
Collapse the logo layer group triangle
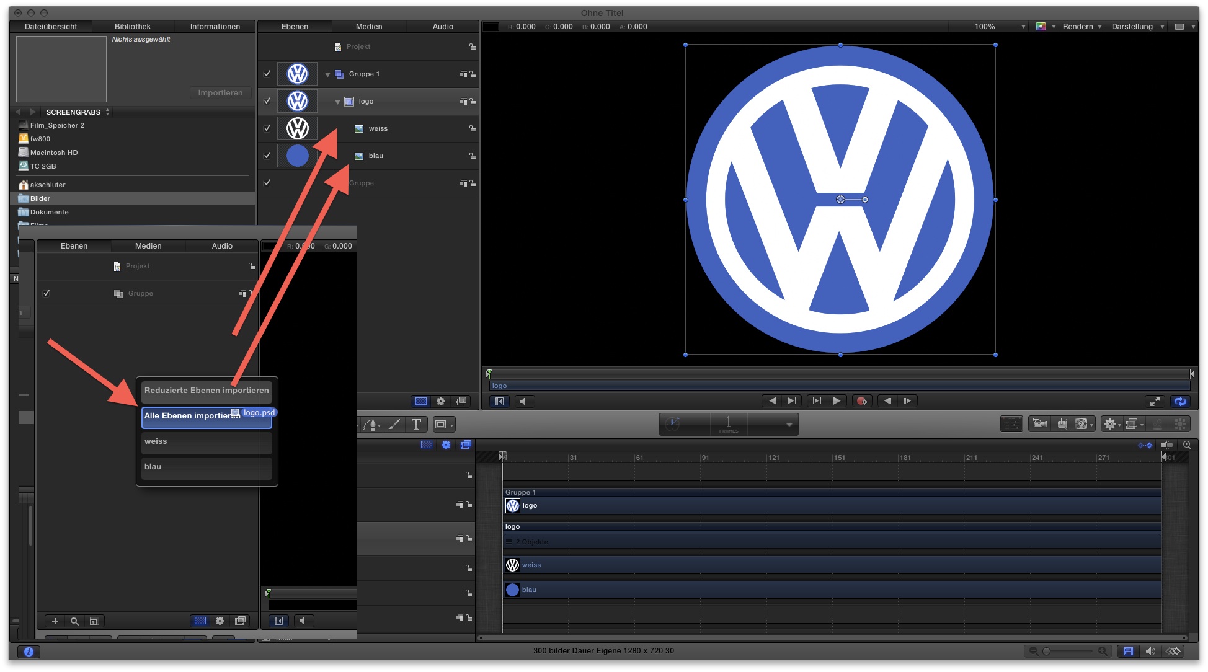(x=337, y=102)
